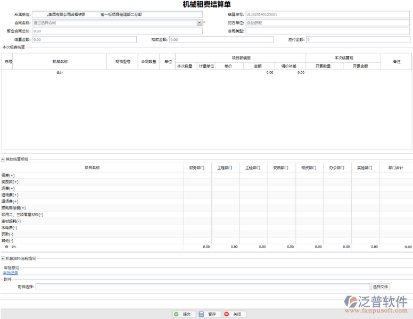The width and height of the screenshot is (413, 319).
Task: Select the 水电费(-) row
Action: click(x=206, y=228)
